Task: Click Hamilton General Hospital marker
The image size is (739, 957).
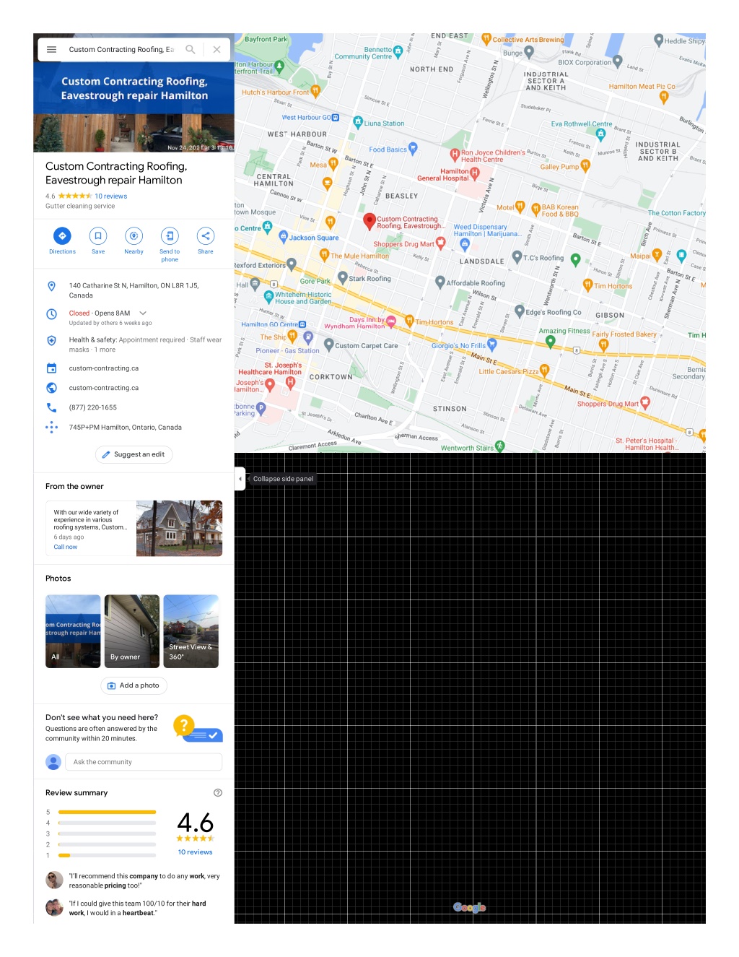Action: pos(475,173)
